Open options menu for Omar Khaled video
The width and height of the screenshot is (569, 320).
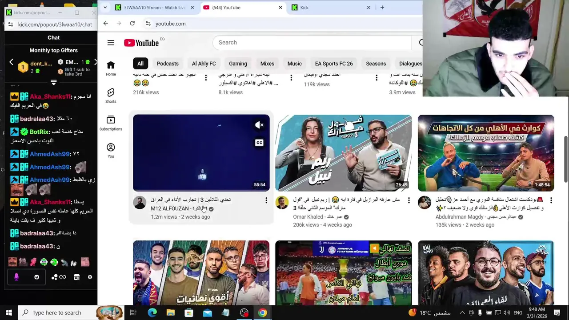(409, 200)
